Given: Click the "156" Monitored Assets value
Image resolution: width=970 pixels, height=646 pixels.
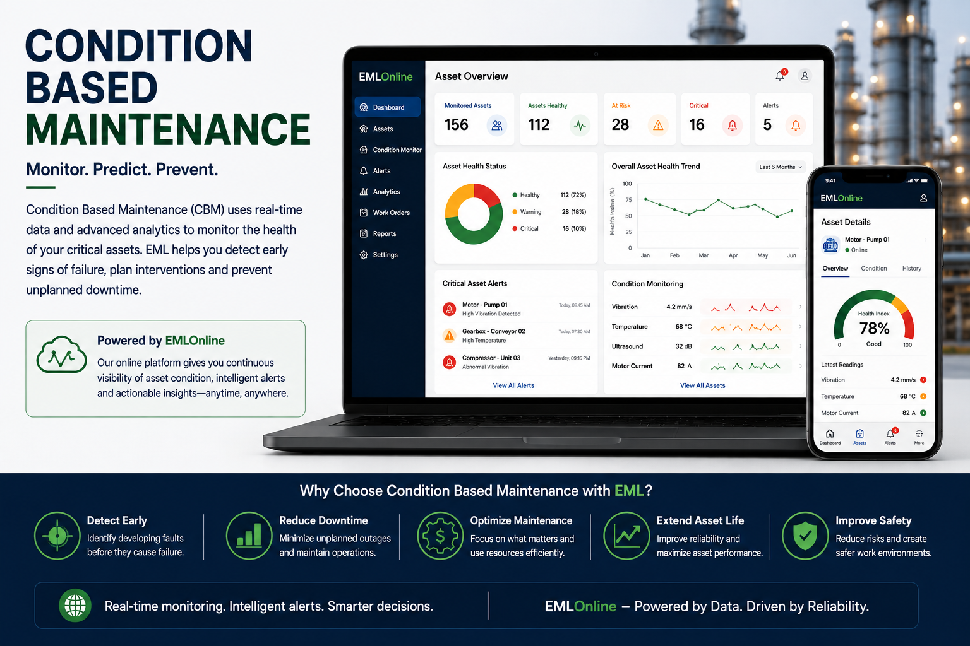Looking at the screenshot, I should coord(457,125).
